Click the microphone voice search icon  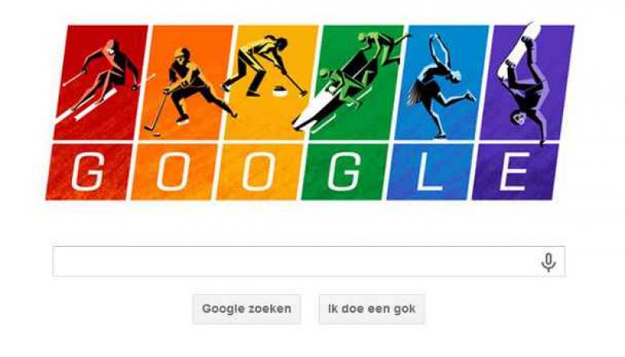coord(548,262)
